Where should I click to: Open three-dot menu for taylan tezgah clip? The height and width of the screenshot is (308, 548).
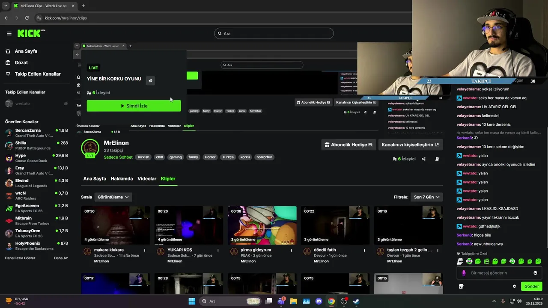pos(438,250)
